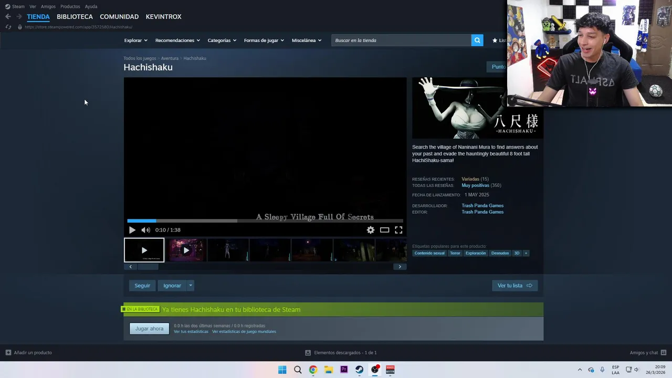Select the 3D tag

(x=517, y=253)
